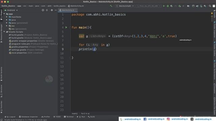Viewport: 216px width, 121px height.
Task: Click the user avatar icon at toolbar end
Action: point(214,6)
